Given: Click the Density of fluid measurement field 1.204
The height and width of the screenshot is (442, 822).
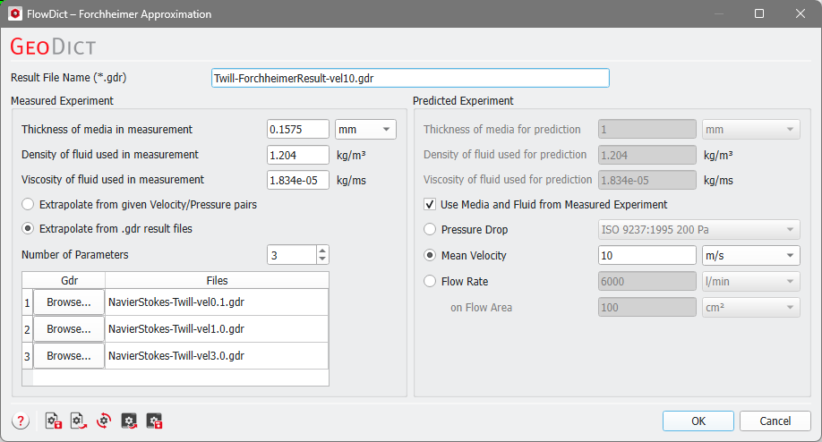Looking at the screenshot, I should tap(298, 155).
